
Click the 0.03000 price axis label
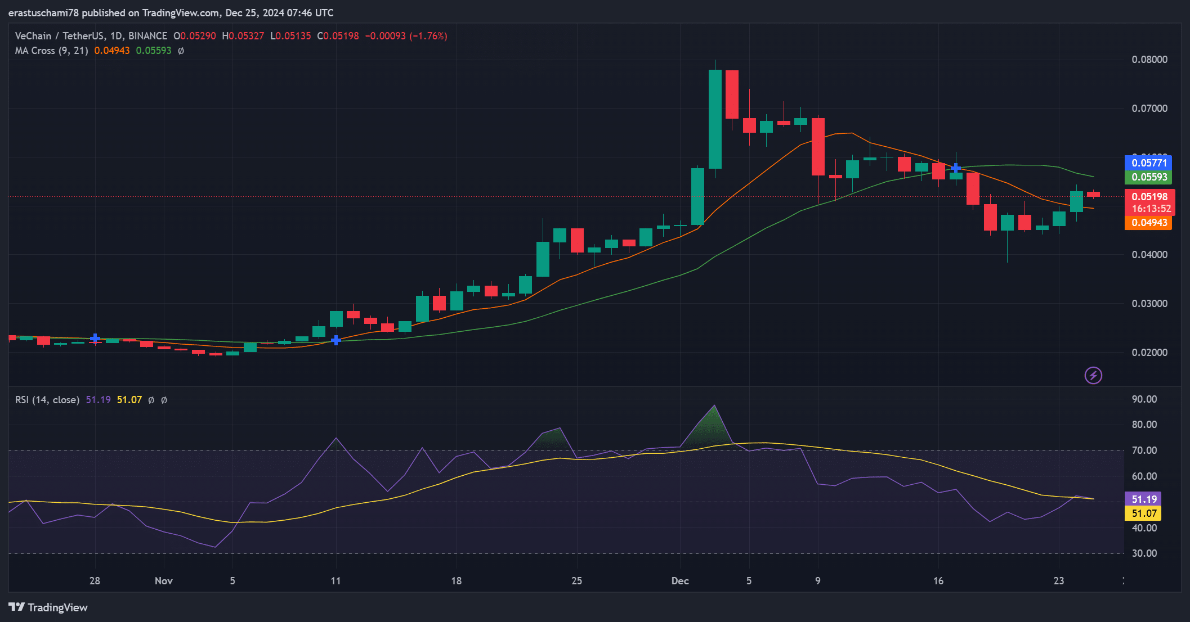coord(1149,304)
